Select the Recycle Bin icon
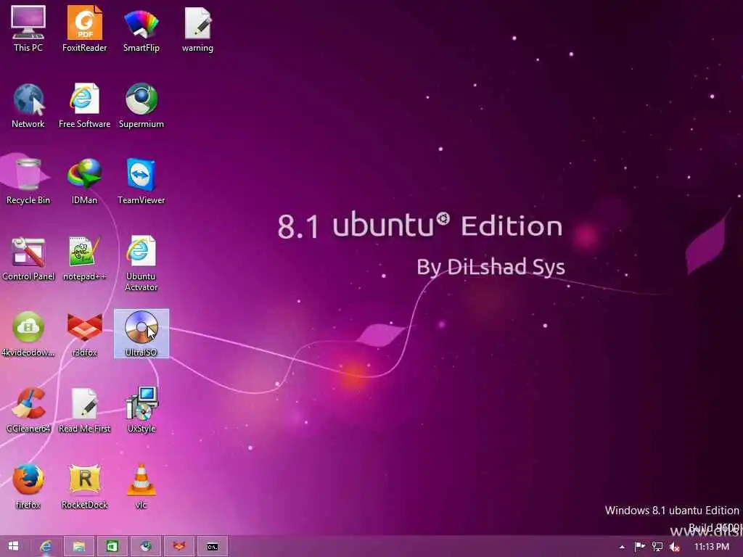 pos(28,181)
